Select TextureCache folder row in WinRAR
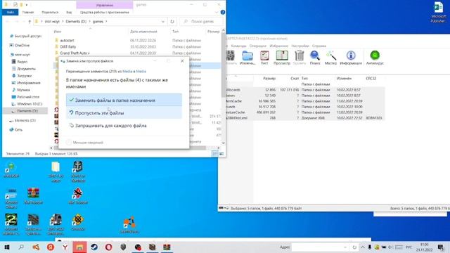Viewport: 450px width, 253px height. coord(304,112)
